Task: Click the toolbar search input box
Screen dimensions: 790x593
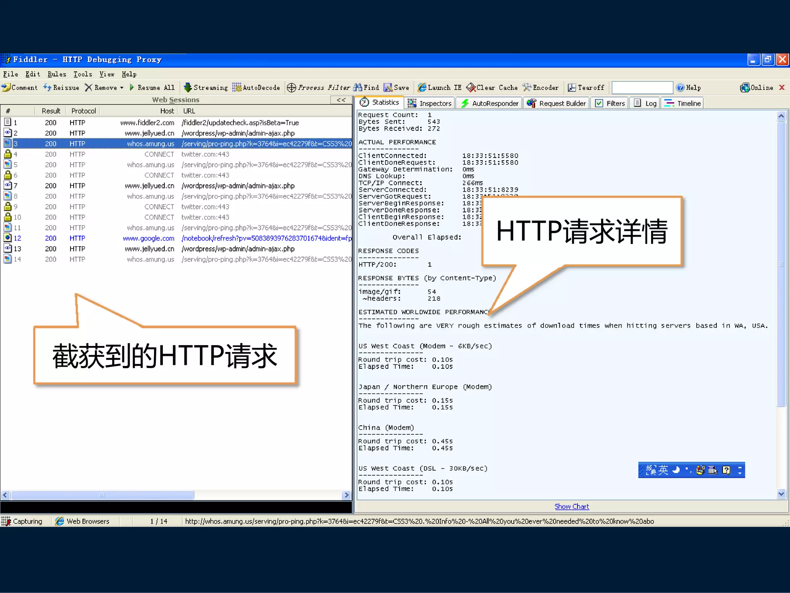Action: [642, 88]
